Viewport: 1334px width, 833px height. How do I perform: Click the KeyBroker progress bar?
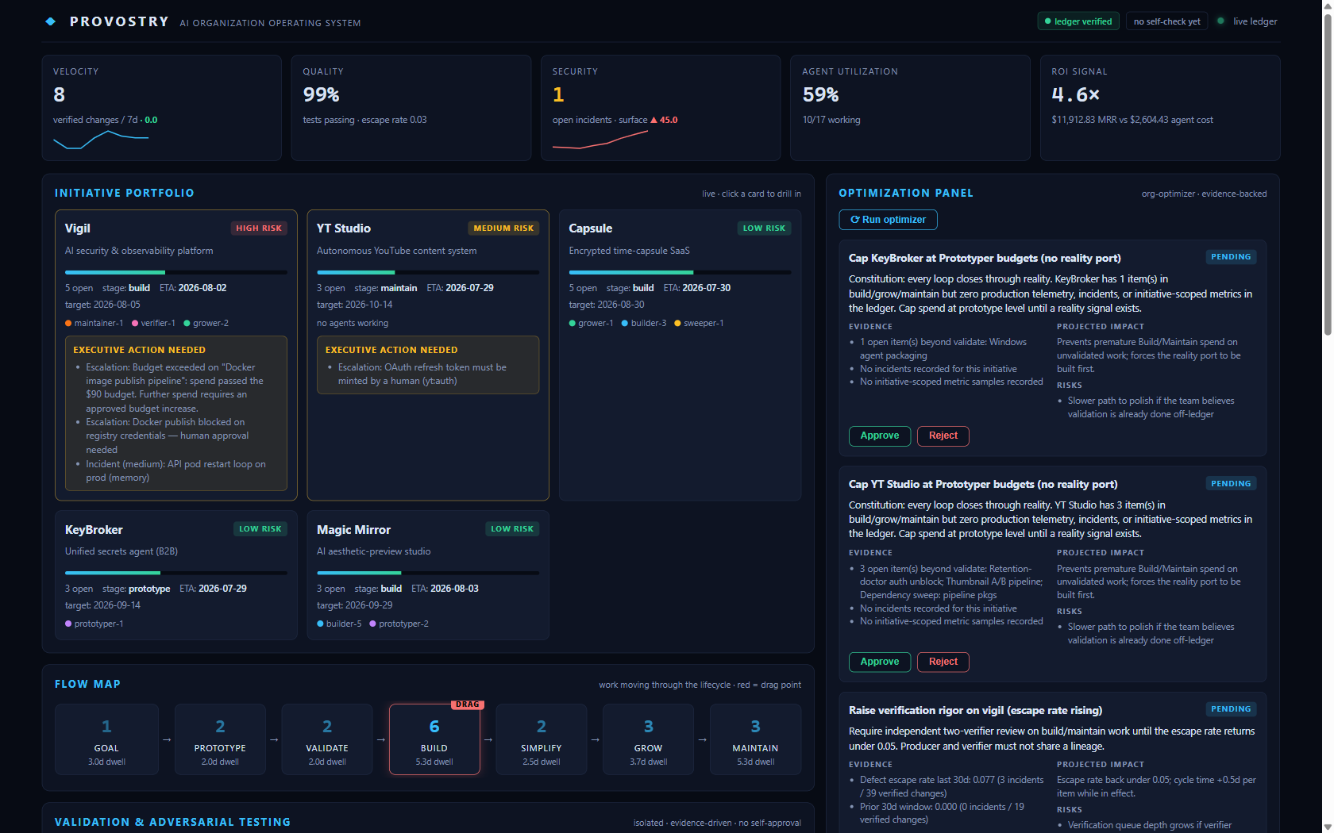click(x=176, y=573)
